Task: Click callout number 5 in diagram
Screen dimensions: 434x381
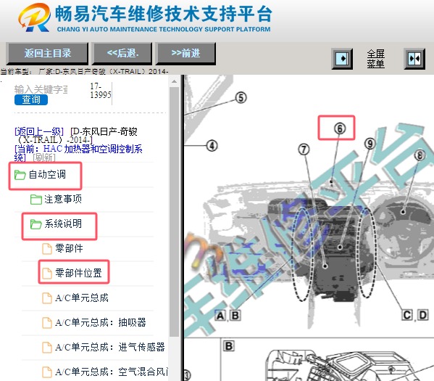Action: [241, 97]
